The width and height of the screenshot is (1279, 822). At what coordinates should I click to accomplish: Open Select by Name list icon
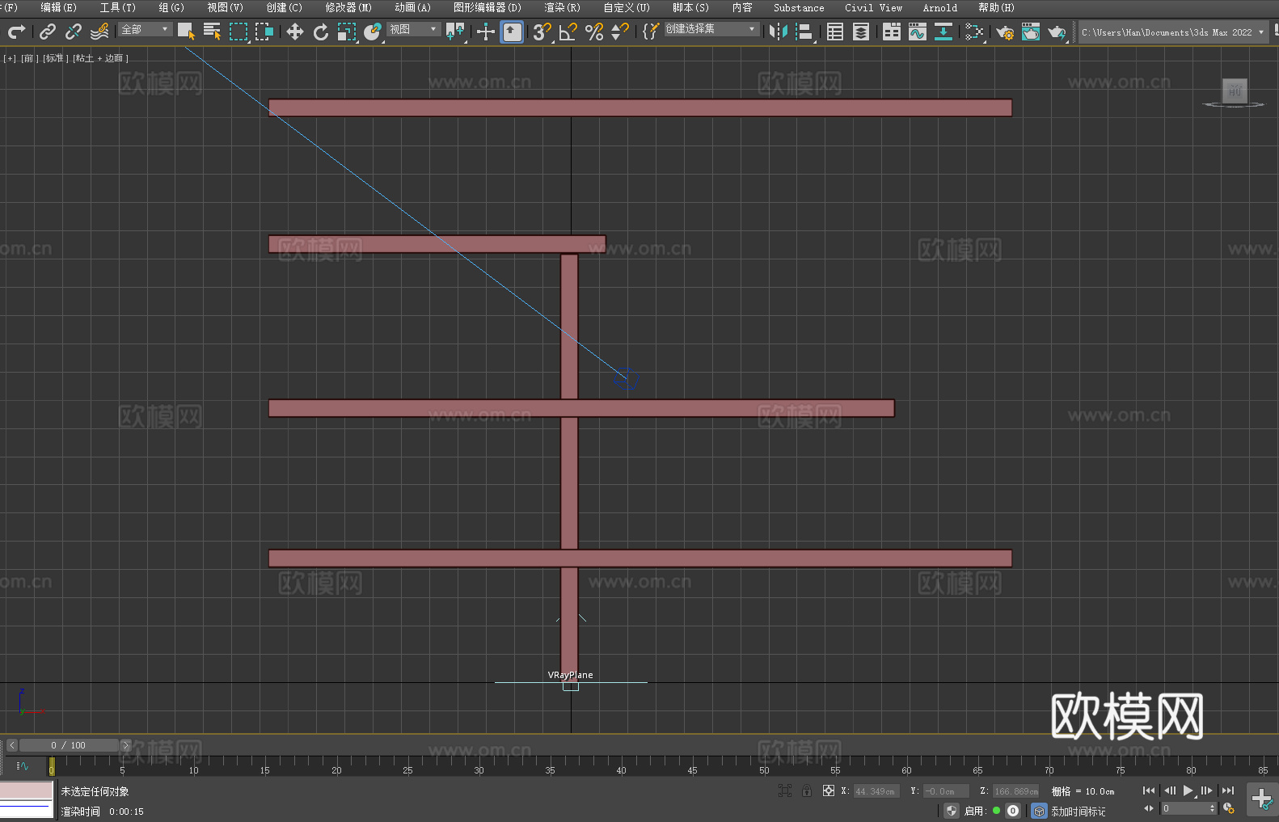[212, 32]
